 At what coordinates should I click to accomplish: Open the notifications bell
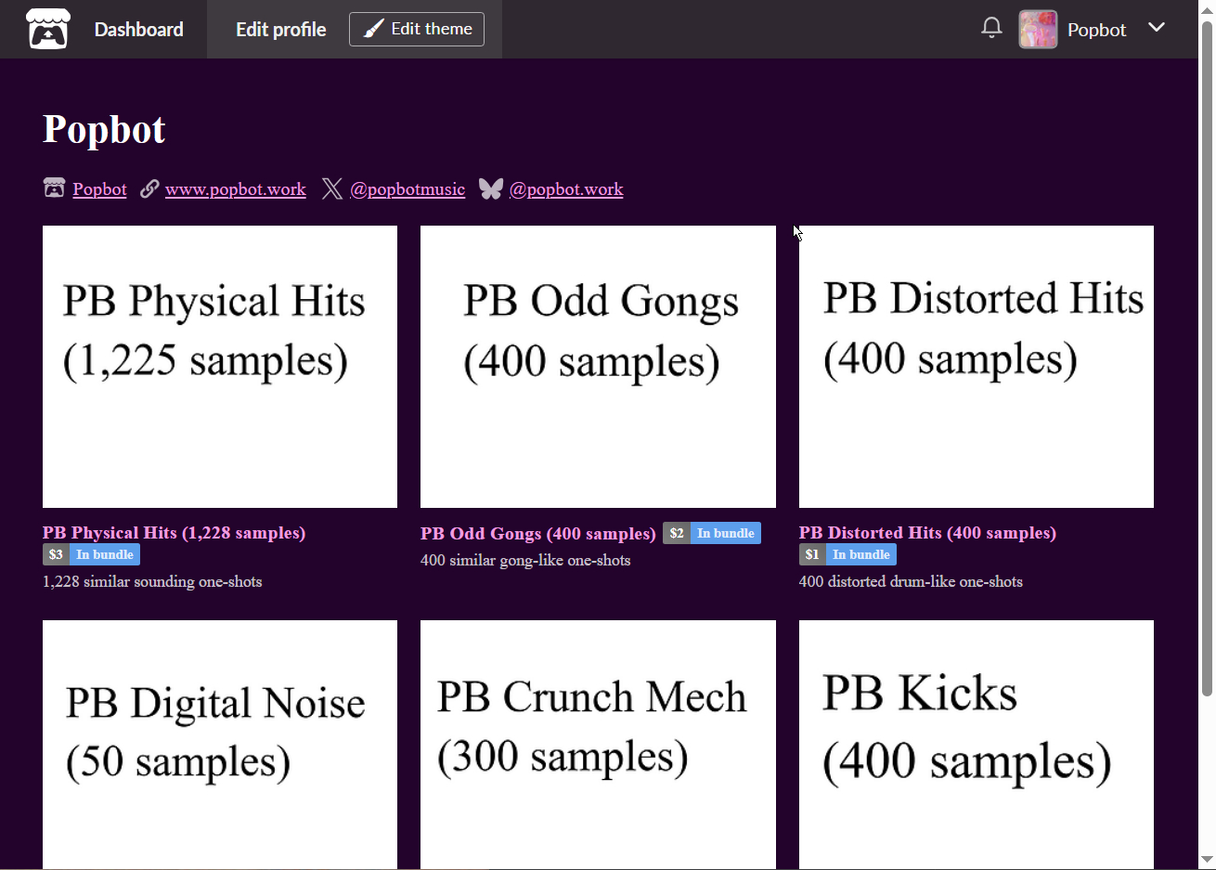tap(991, 28)
